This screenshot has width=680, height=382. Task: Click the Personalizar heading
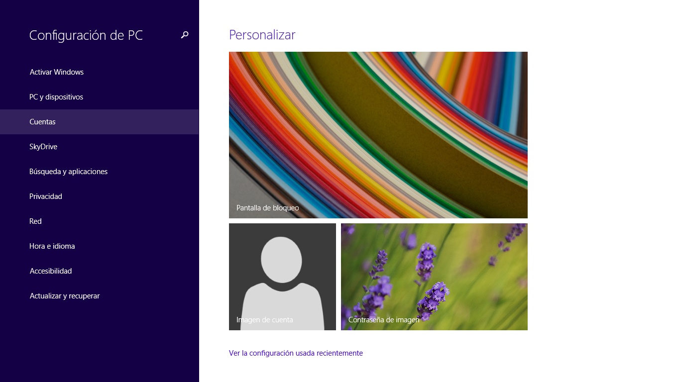click(x=262, y=35)
